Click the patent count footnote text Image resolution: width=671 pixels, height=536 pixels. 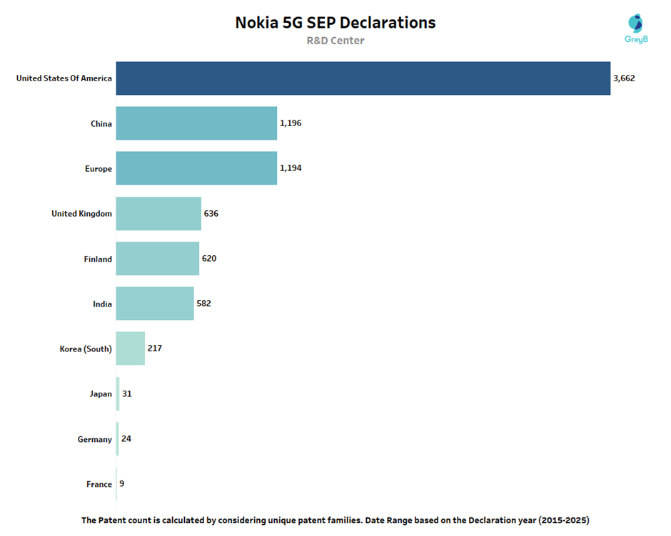[335, 520]
